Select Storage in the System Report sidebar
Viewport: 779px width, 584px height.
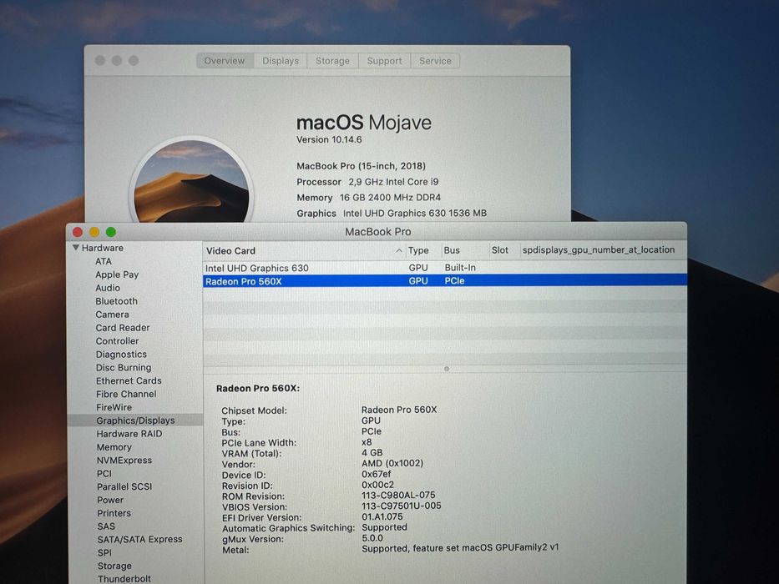114,566
